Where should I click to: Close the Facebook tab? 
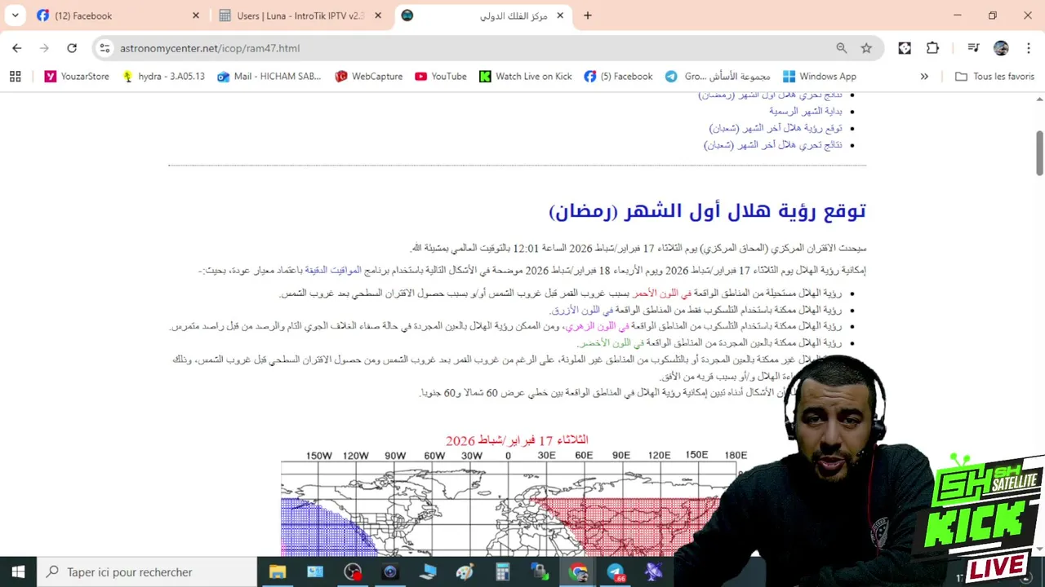coord(196,15)
